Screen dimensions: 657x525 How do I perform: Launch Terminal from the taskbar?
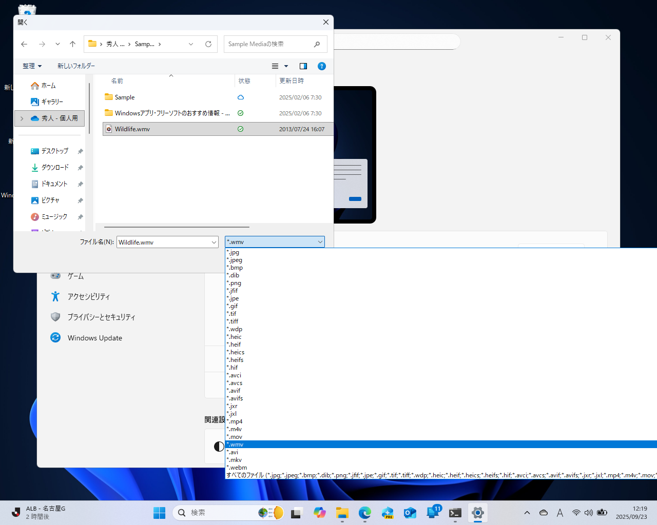coord(455,513)
